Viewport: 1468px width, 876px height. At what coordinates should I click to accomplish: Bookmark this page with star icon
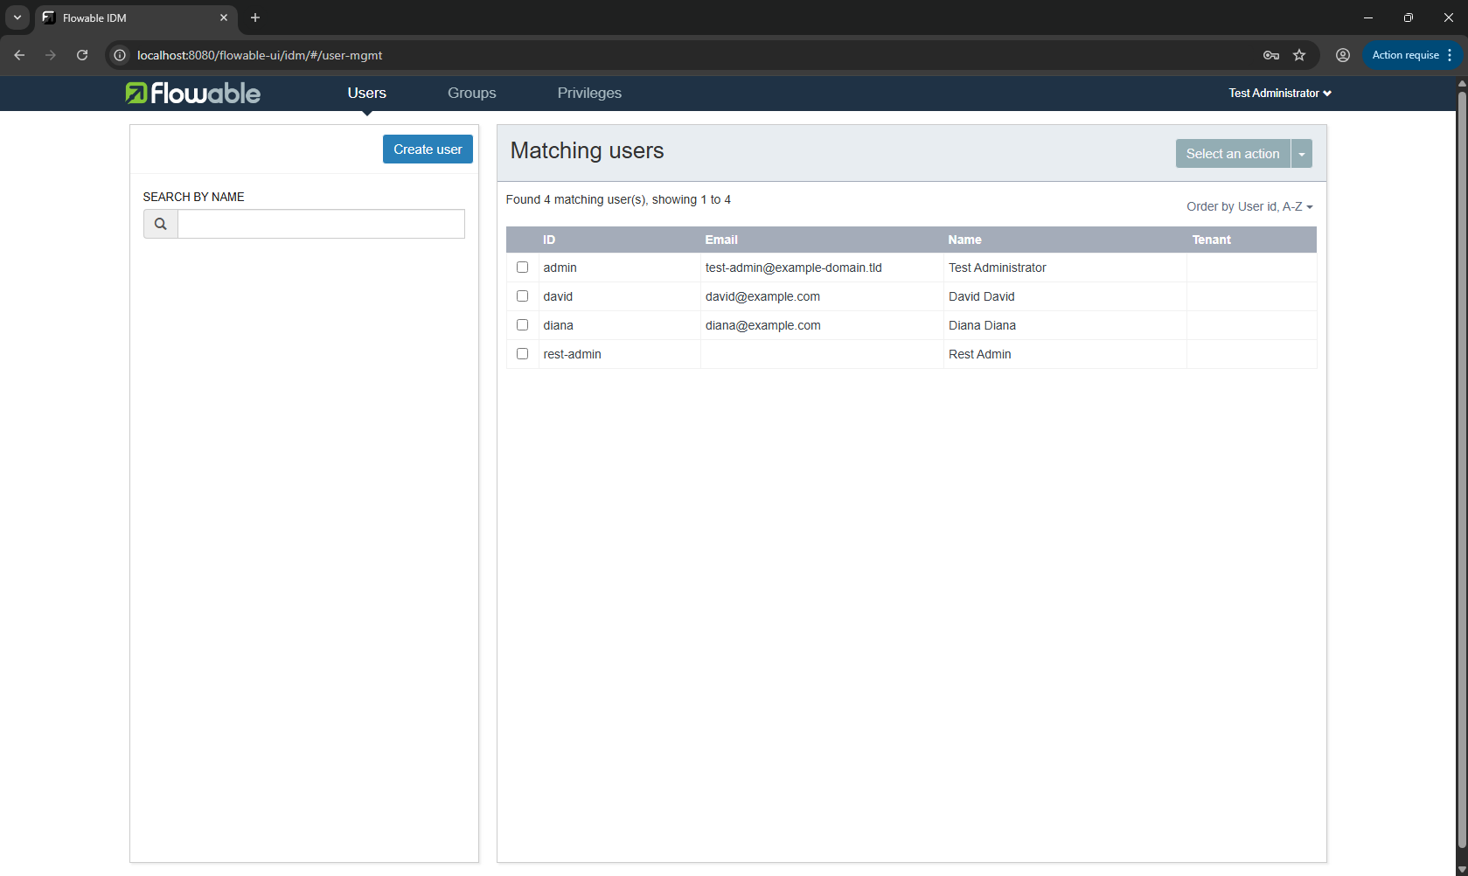(x=1299, y=55)
